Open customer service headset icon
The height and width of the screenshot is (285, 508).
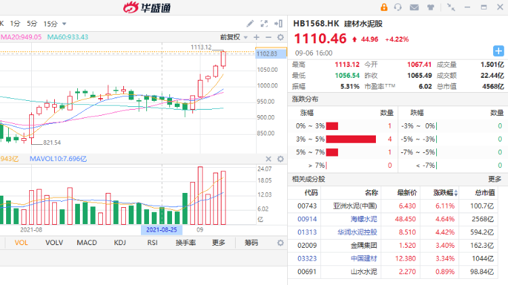coord(399,7)
